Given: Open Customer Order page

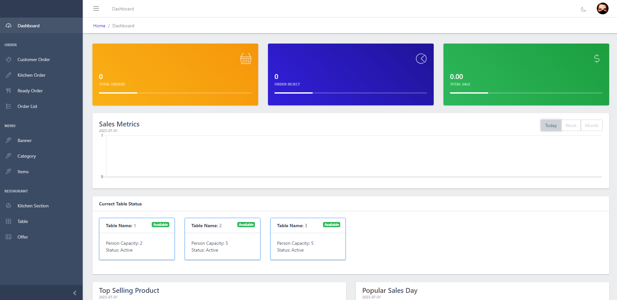Looking at the screenshot, I should (x=41, y=59).
